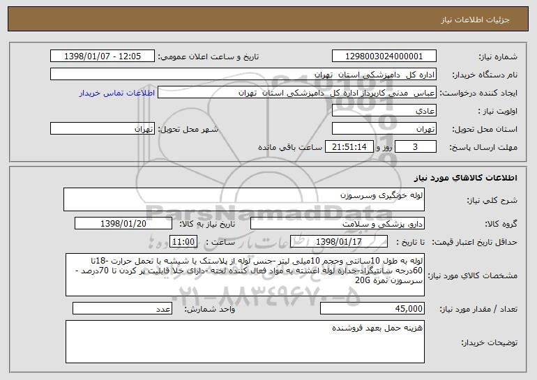Click the quantity field showing 45,000

(x=372, y=308)
